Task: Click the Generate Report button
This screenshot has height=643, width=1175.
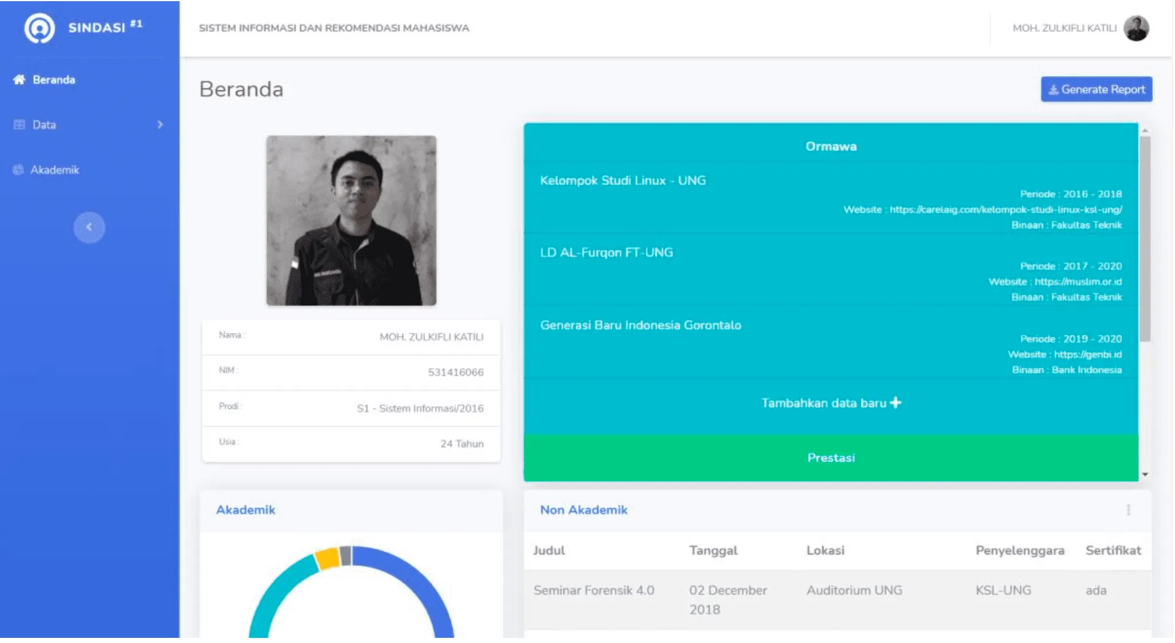Action: pos(1096,89)
